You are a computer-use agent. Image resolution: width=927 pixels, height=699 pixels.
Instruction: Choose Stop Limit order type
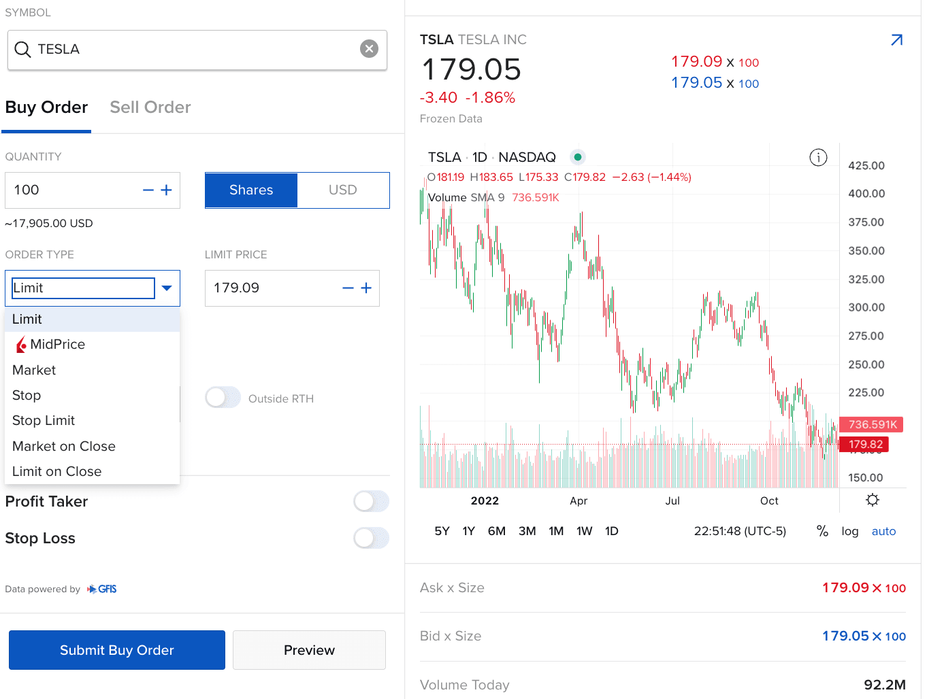[x=44, y=421]
